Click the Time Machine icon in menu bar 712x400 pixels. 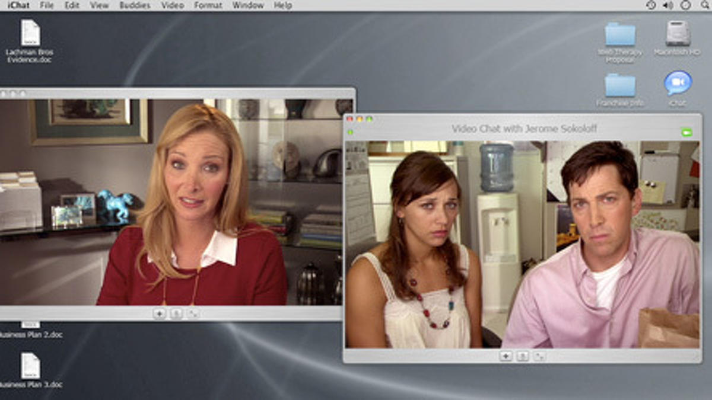(x=651, y=5)
